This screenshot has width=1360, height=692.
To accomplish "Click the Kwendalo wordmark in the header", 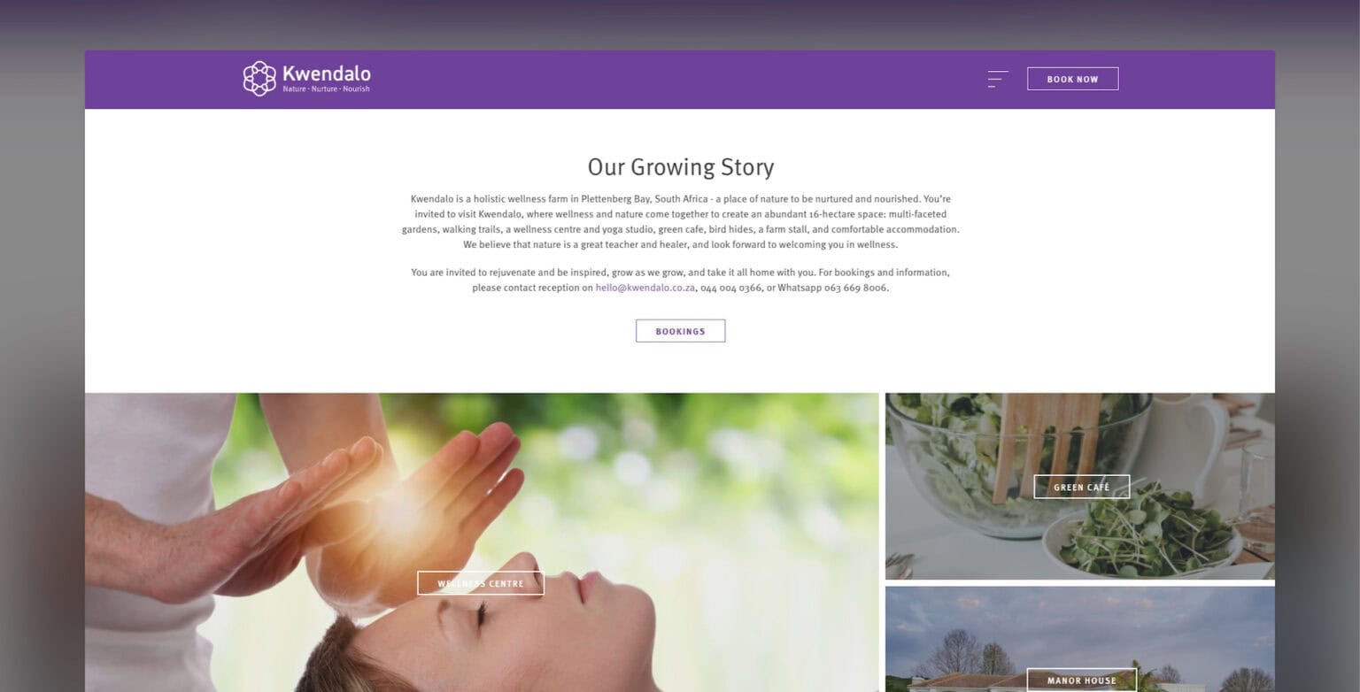I will pyautogui.click(x=326, y=73).
